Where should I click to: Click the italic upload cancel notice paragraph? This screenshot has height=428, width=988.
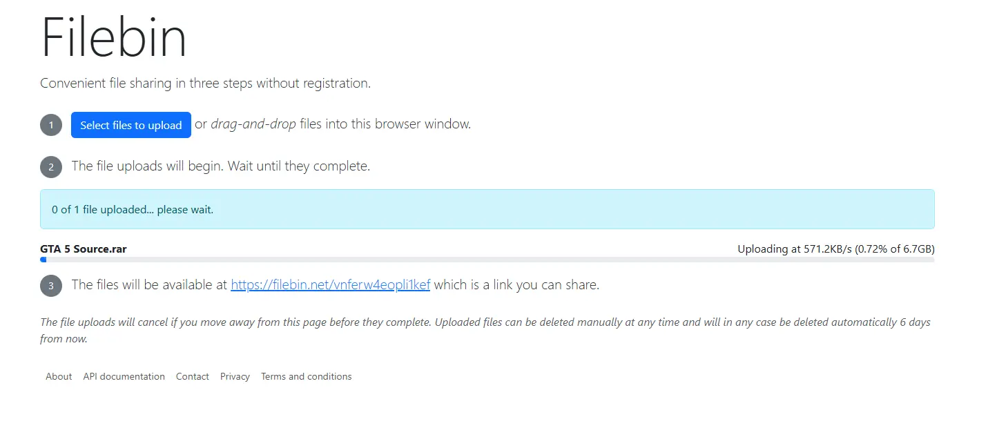pyautogui.click(x=485, y=331)
